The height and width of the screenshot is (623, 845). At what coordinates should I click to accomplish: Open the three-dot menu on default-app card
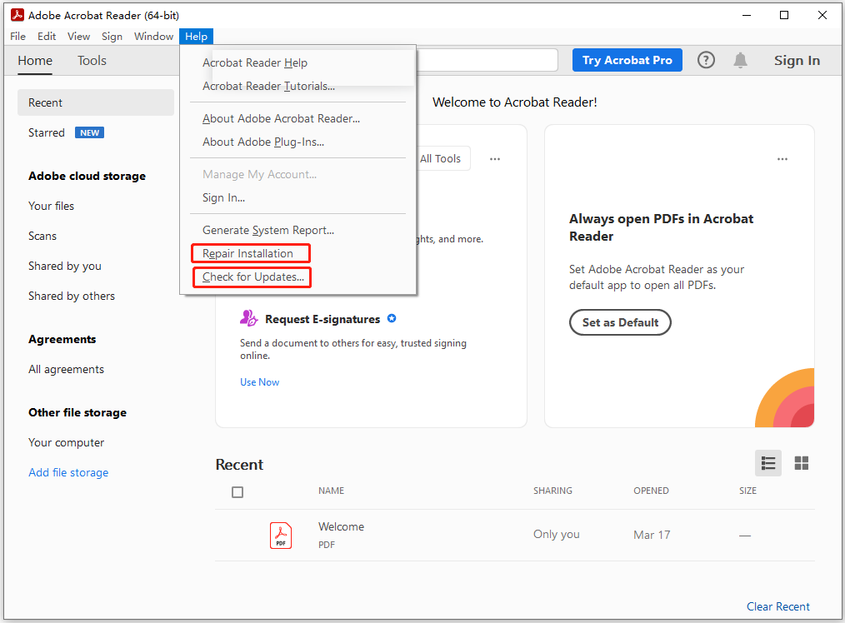point(782,159)
